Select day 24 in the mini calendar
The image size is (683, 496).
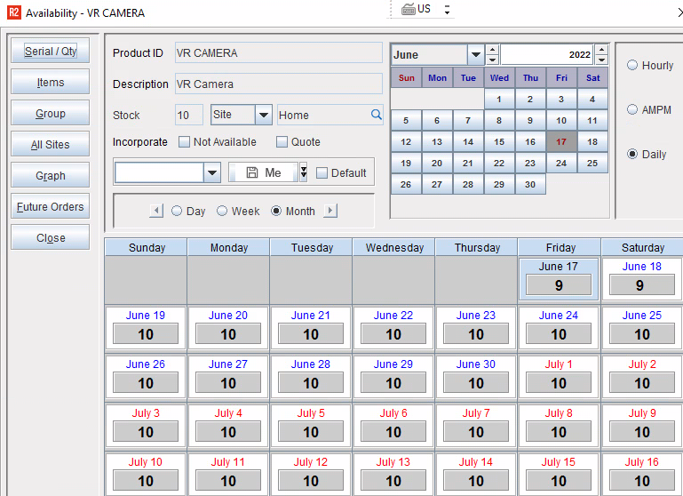[561, 164]
